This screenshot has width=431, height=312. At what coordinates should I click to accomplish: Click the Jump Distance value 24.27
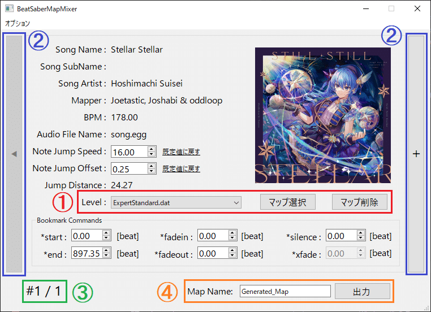tap(122, 185)
